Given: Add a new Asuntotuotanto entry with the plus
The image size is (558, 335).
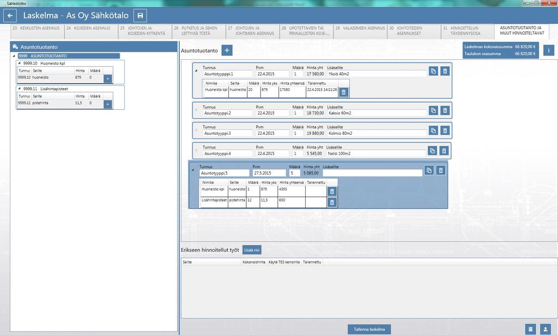Looking at the screenshot, I should [x=227, y=51].
